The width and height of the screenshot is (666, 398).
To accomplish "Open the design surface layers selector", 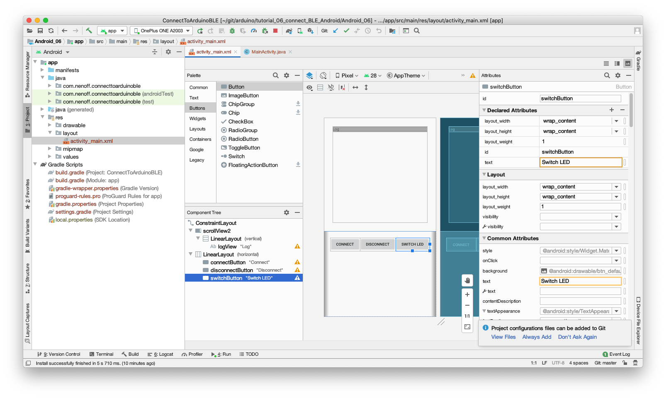I will pos(309,75).
